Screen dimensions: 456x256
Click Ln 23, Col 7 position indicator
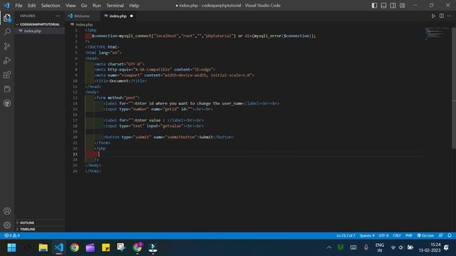tap(346, 235)
